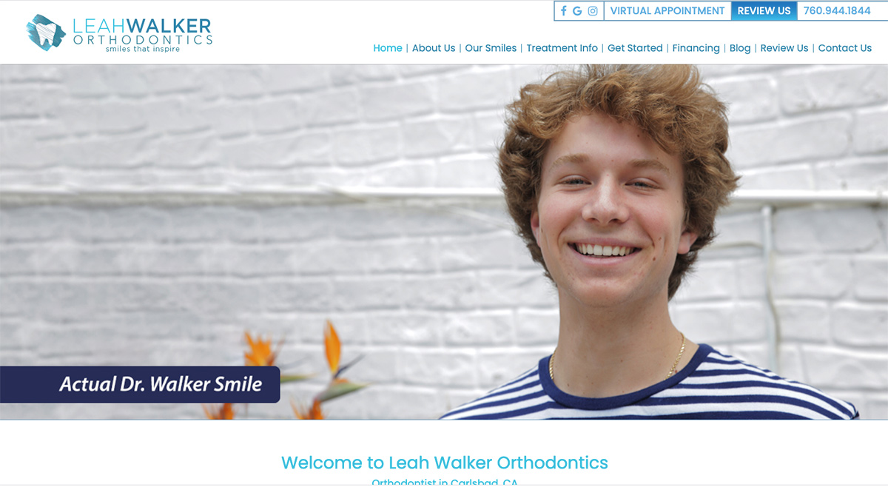Open the Instagram icon link
Viewport: 888px width, 487px height.
pos(593,11)
